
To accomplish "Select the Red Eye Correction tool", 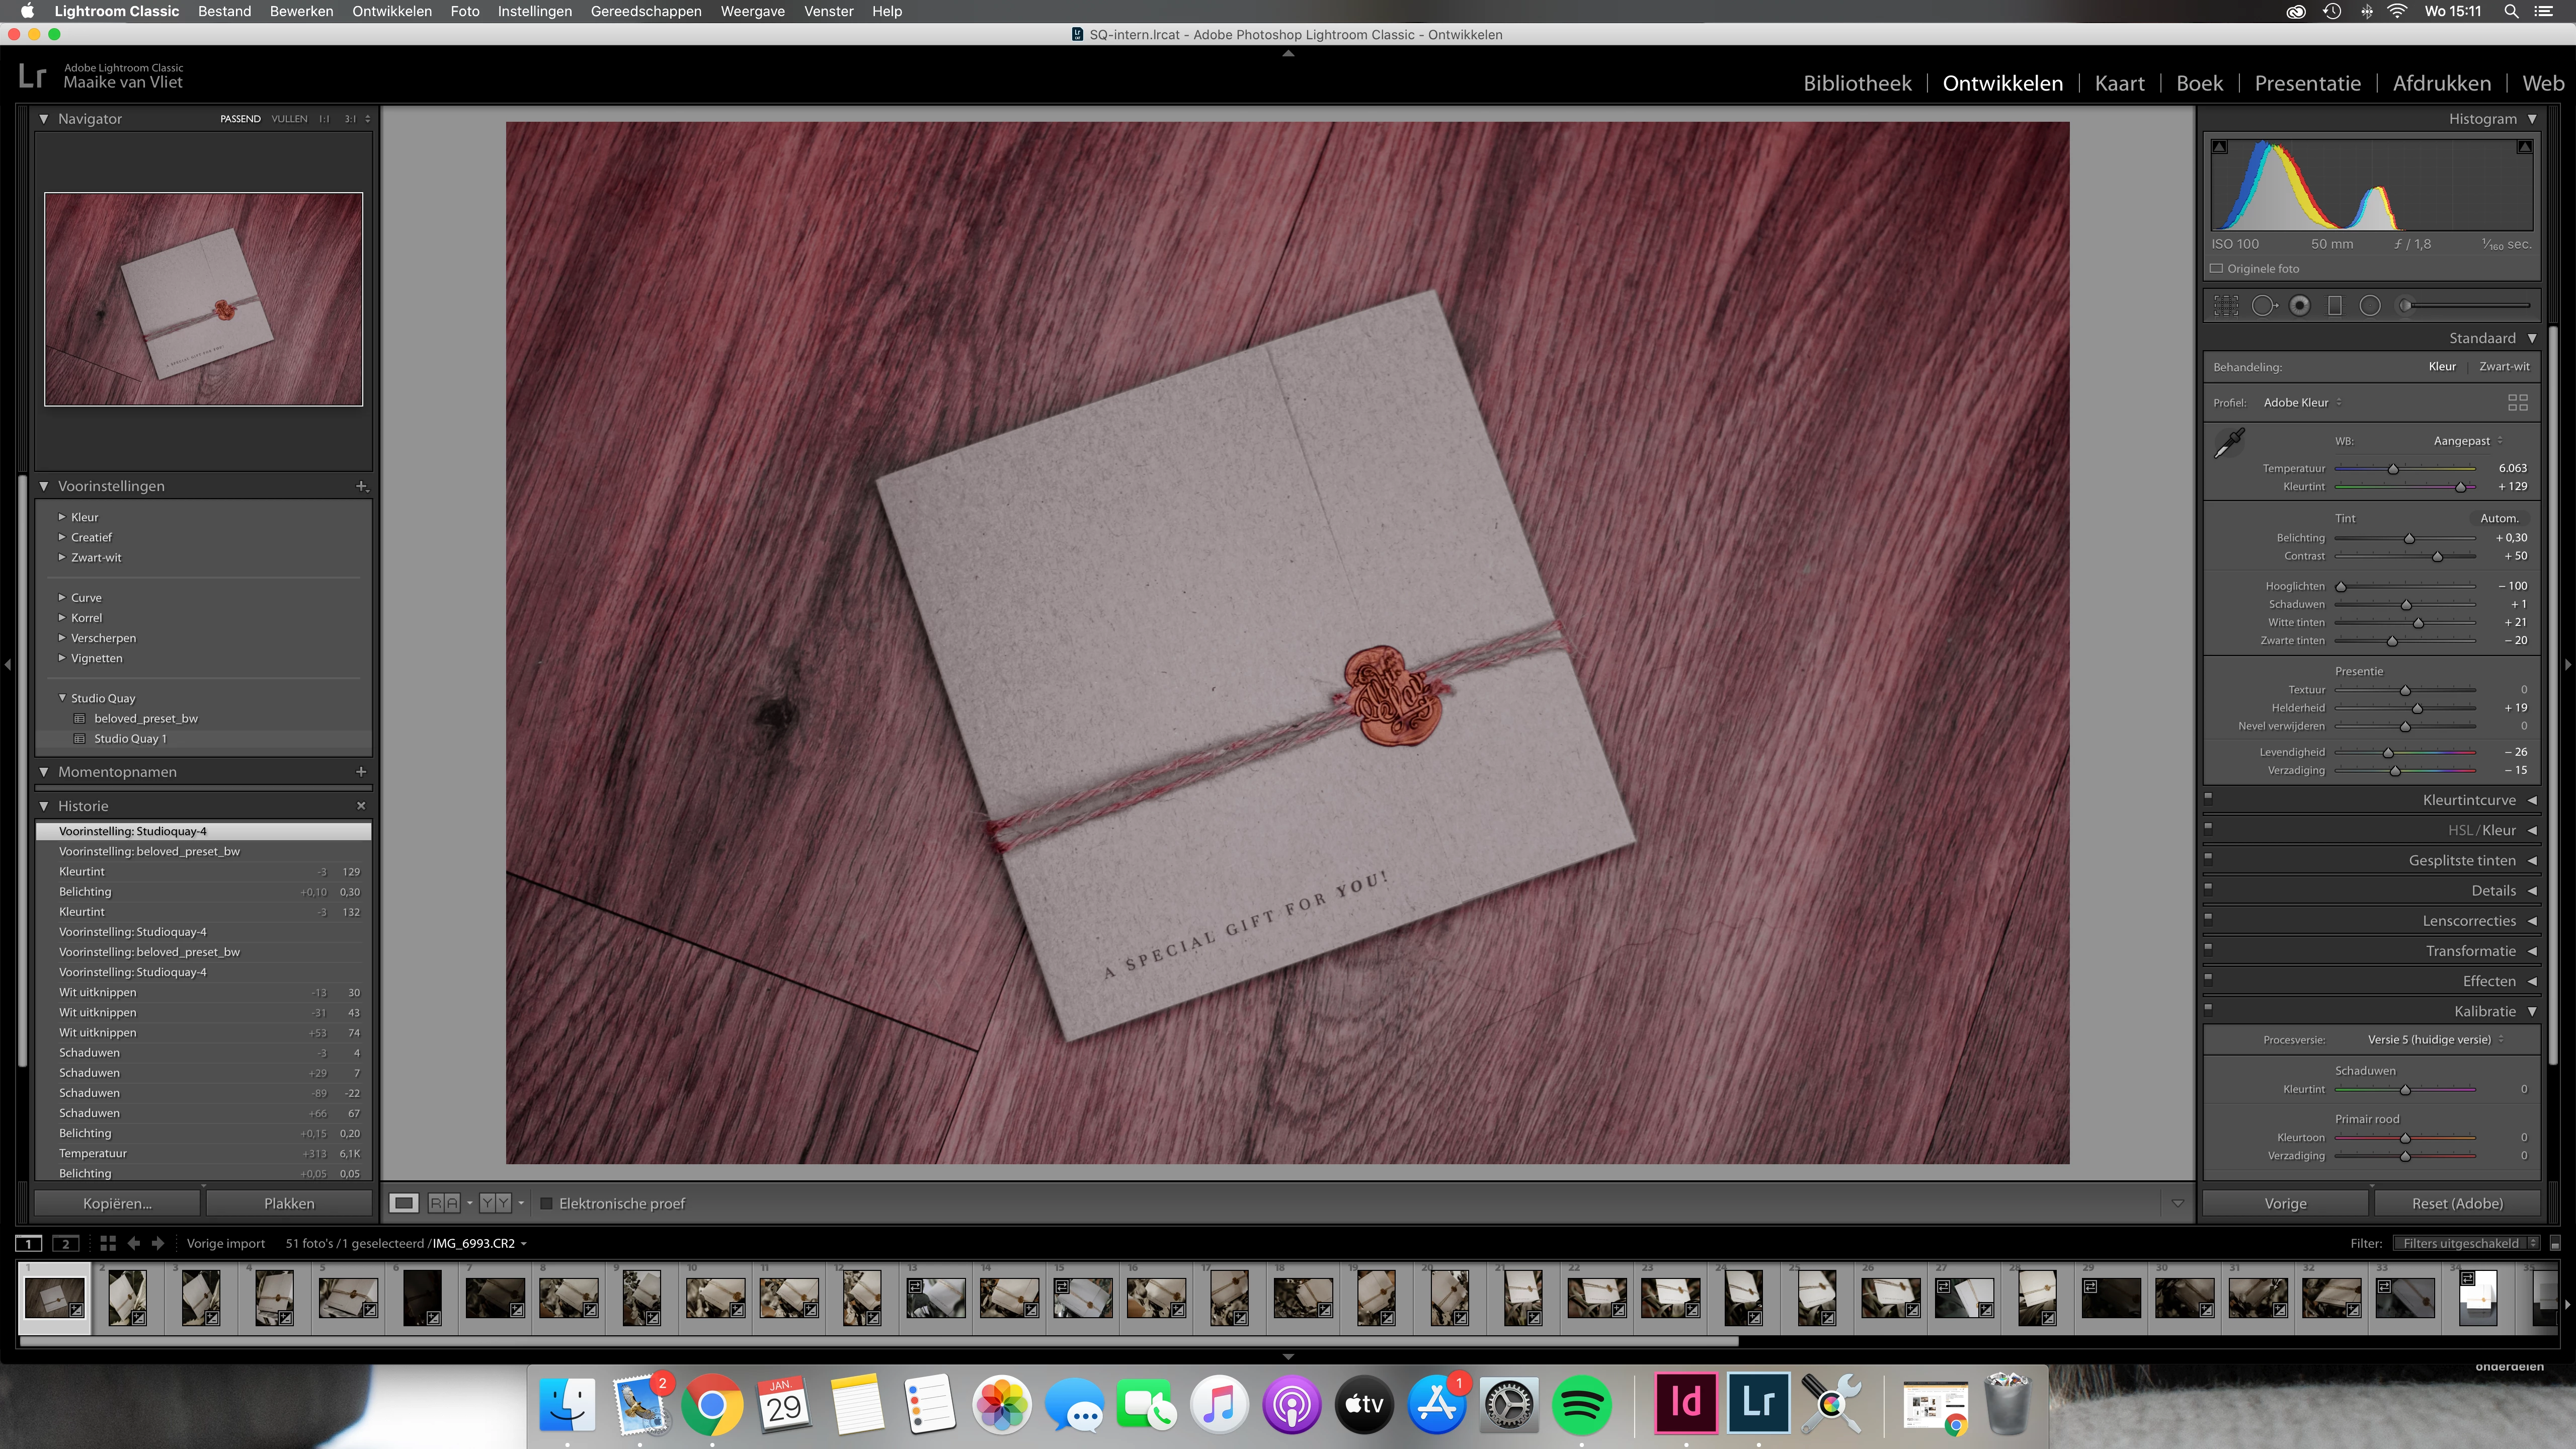I will [x=2300, y=306].
